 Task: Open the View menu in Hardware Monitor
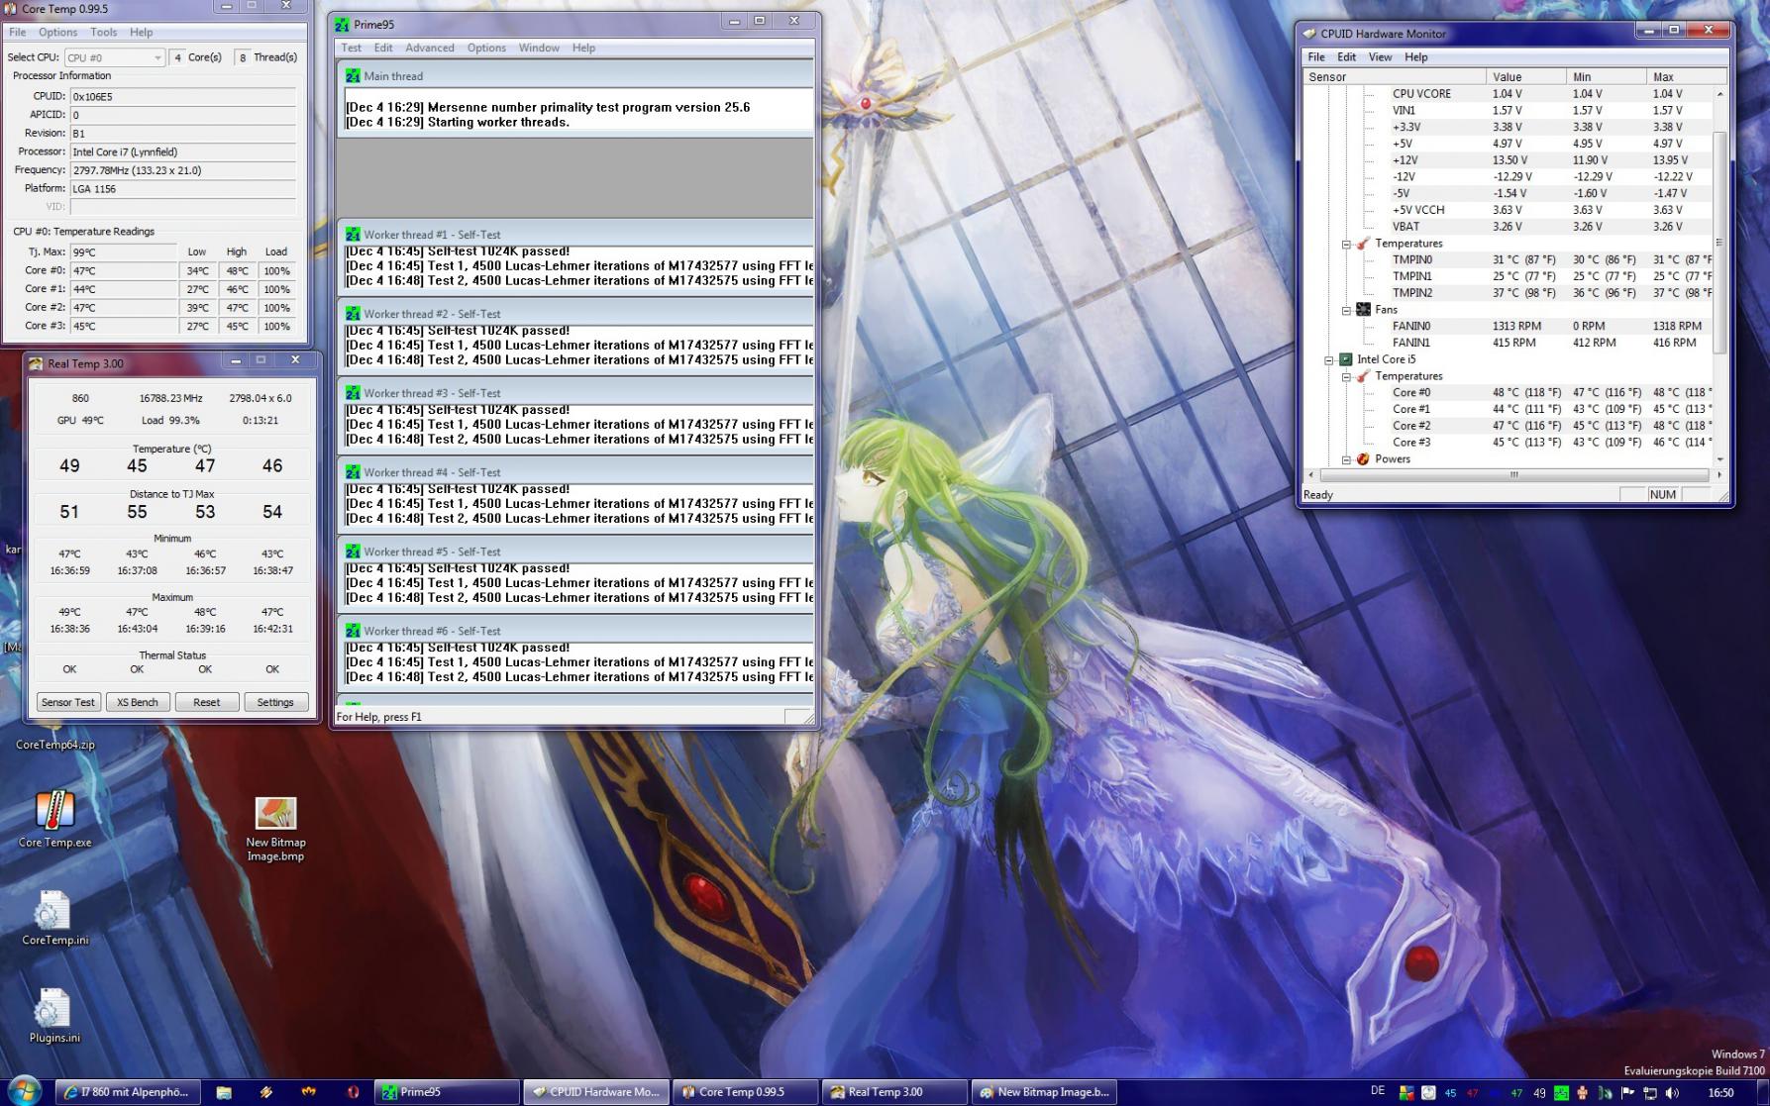(1380, 57)
